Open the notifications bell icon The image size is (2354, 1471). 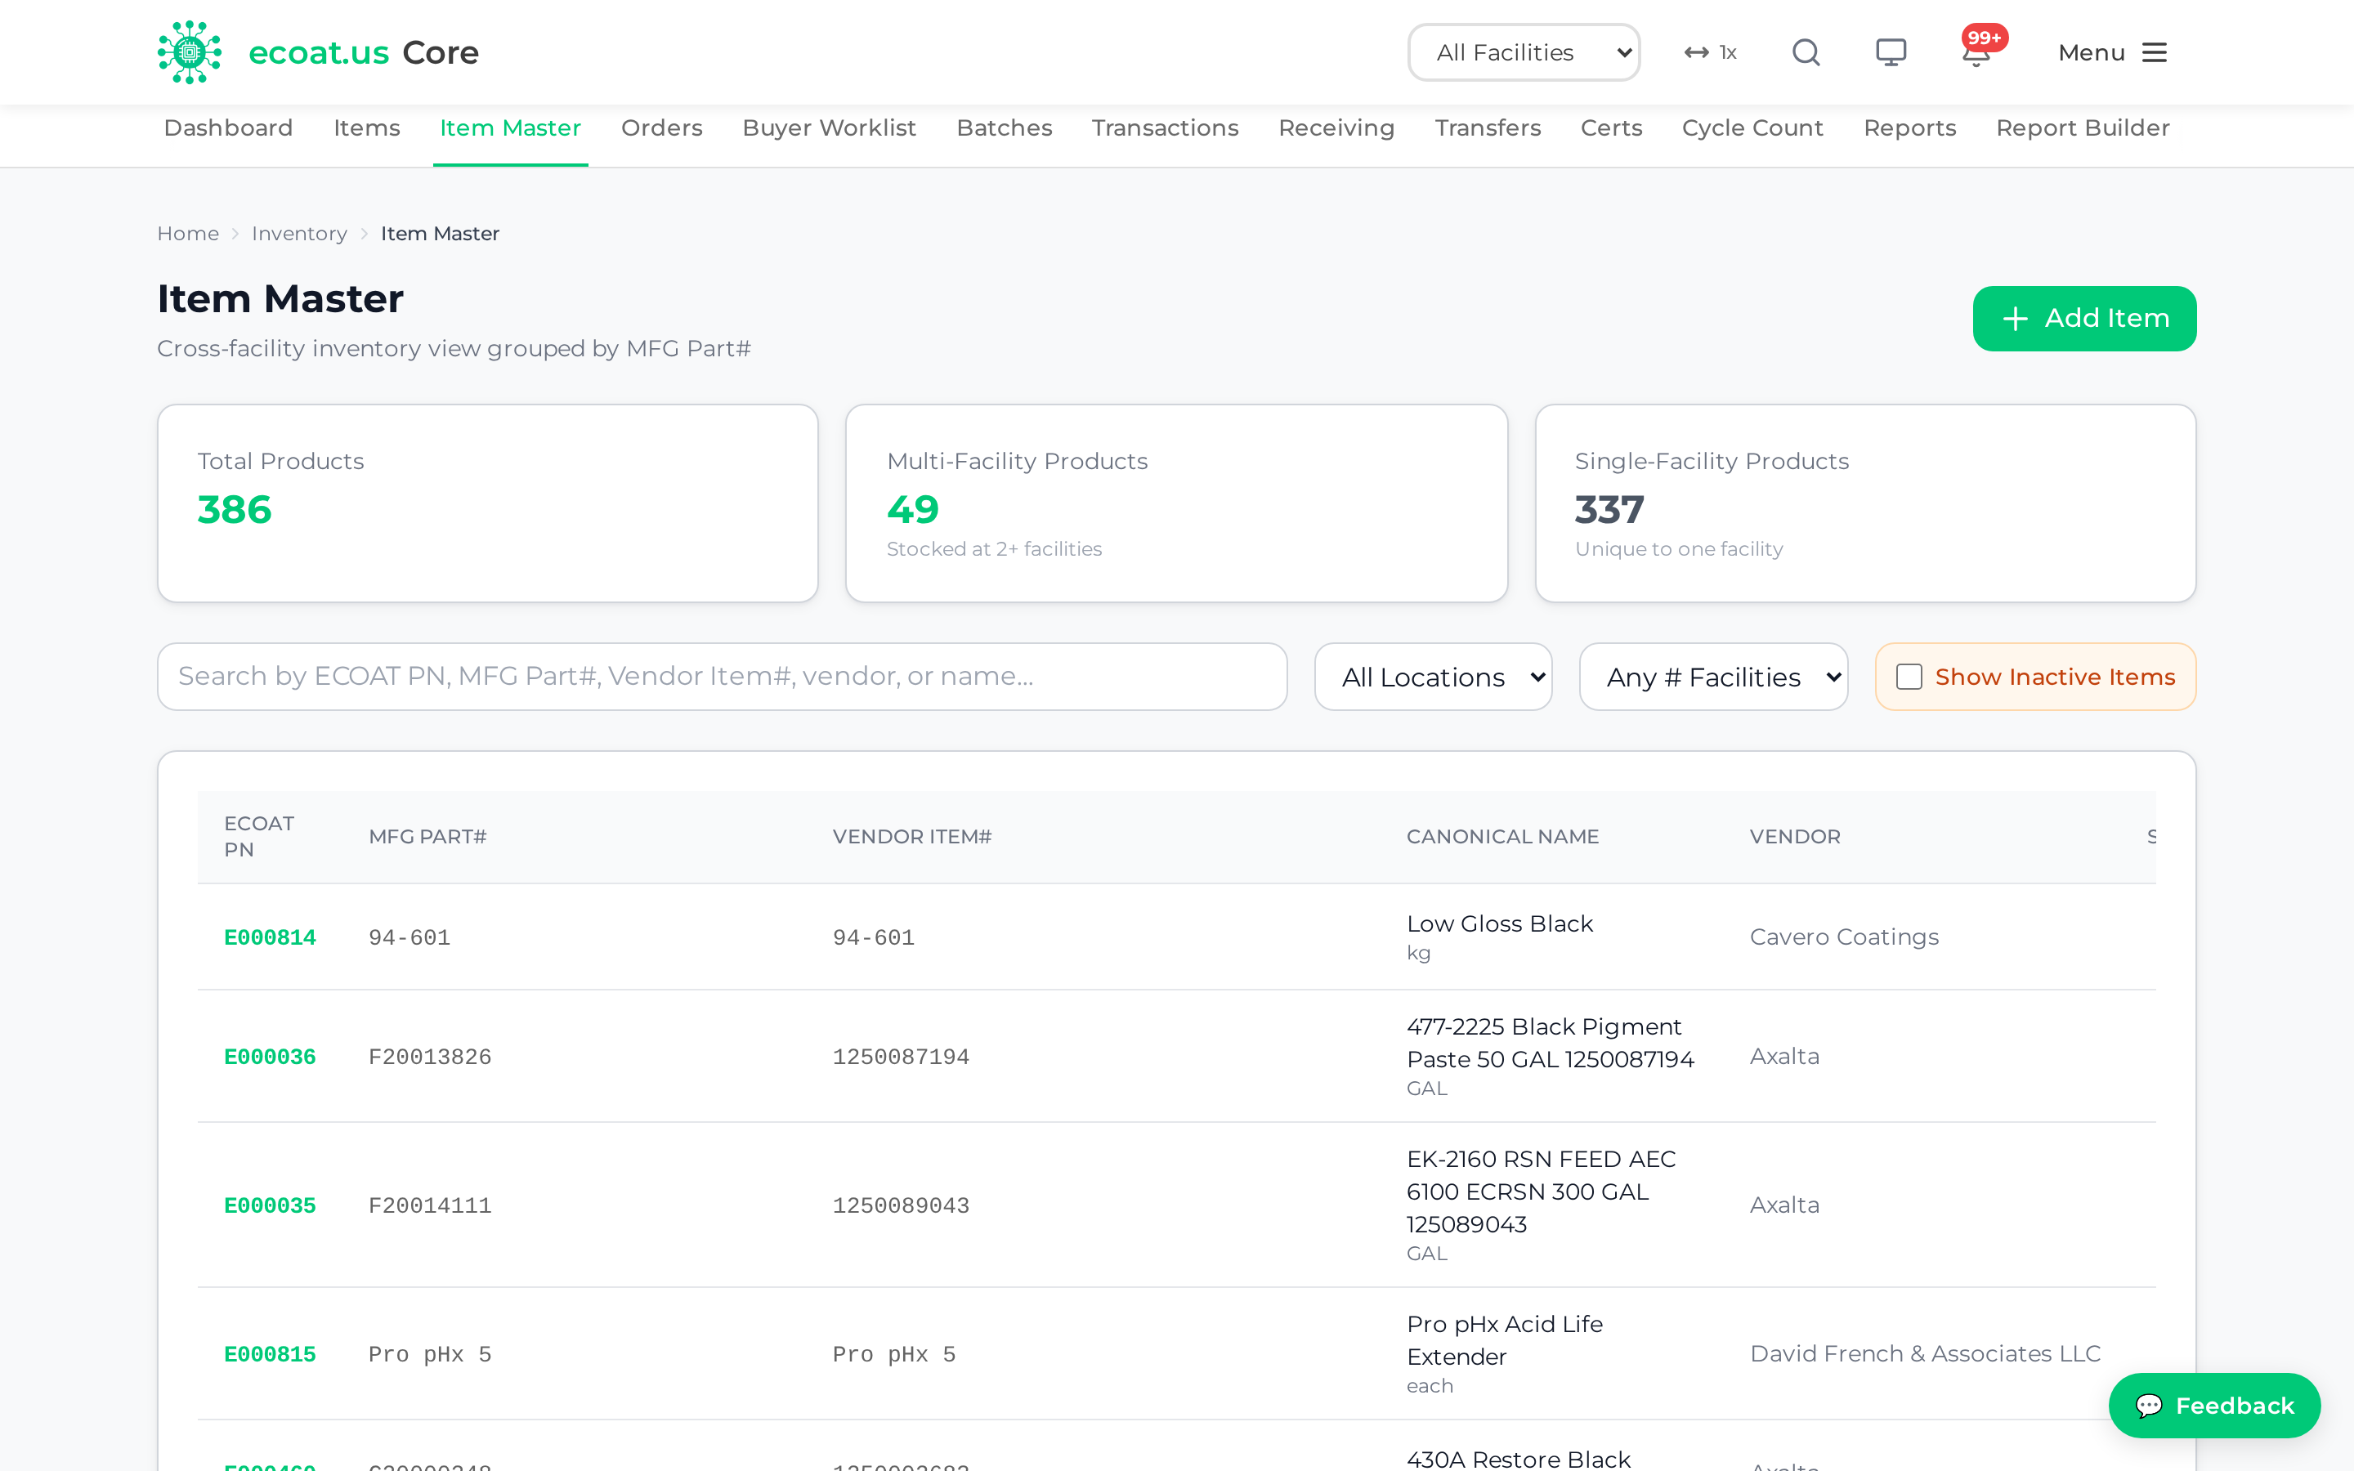click(1976, 55)
